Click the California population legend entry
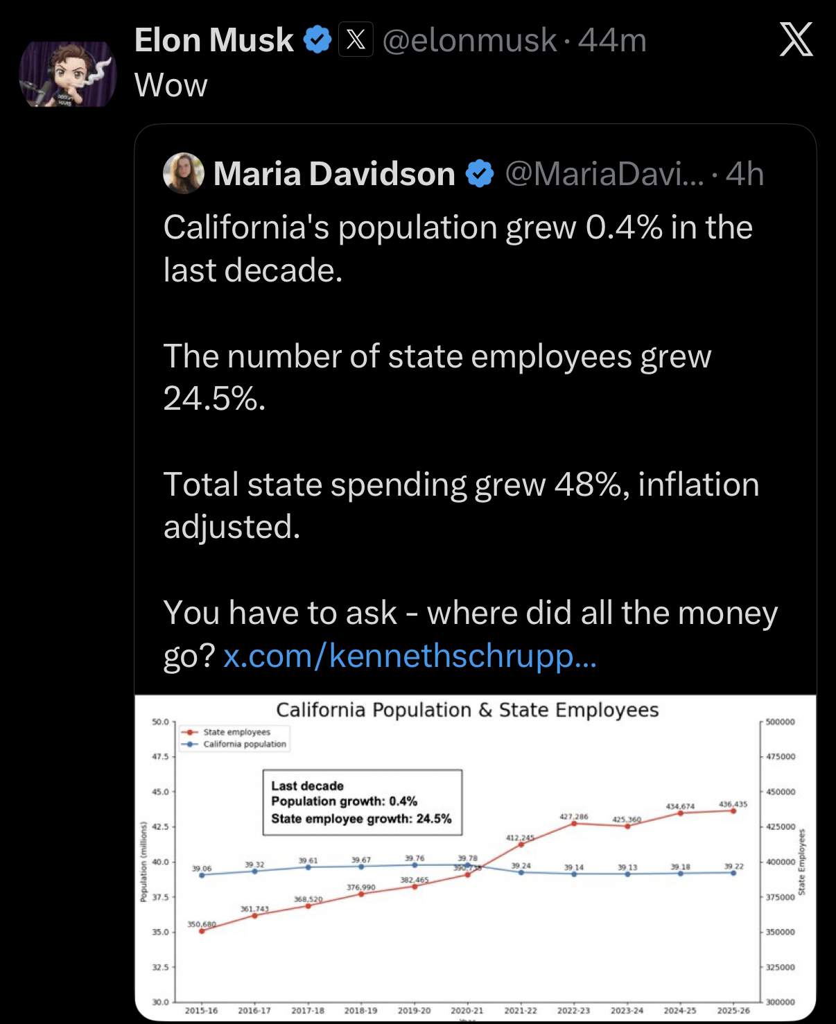 point(244,745)
